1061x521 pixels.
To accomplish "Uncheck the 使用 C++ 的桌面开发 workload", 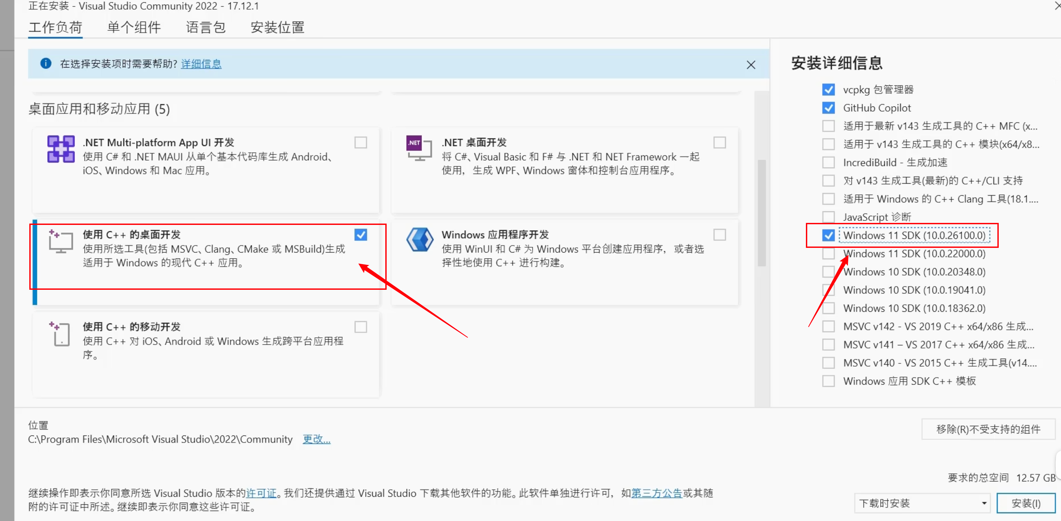I will tap(361, 235).
